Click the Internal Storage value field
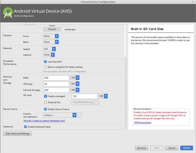The width and height of the screenshot is (196, 153). (x=56, y=90)
